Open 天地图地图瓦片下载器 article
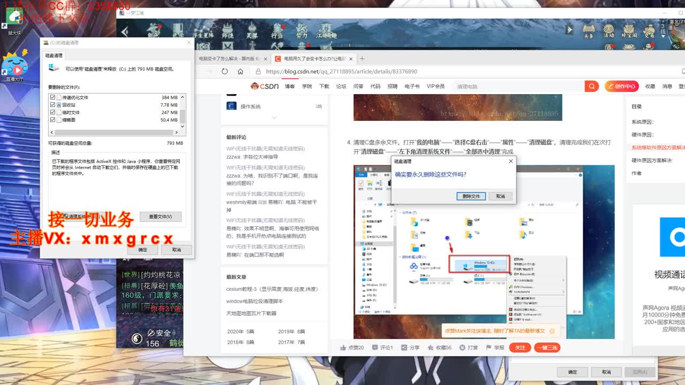Screen dimensions: 685x385 tap(251, 313)
